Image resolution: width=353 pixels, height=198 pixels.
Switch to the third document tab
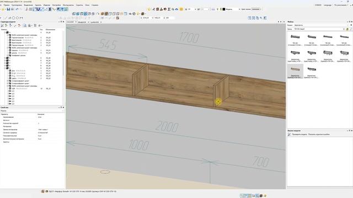pos(94,22)
